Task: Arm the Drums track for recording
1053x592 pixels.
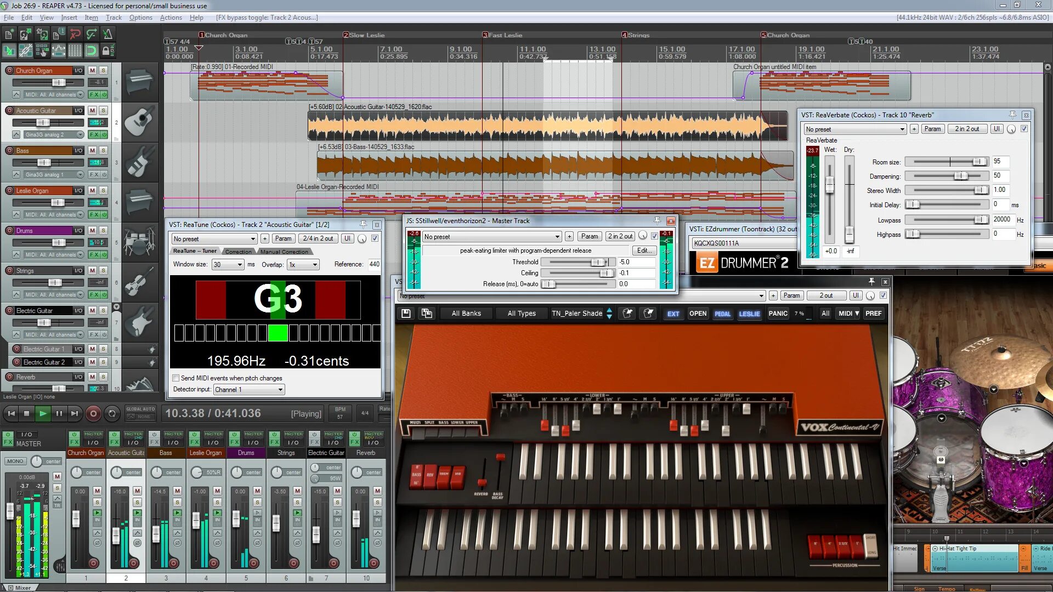Action: [9, 231]
